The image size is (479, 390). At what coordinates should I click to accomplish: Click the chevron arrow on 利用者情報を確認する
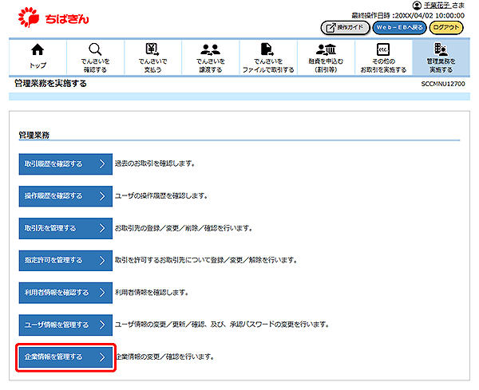[x=102, y=293]
